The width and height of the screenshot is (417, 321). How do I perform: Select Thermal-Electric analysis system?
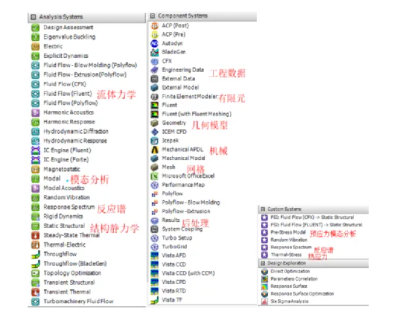pyautogui.click(x=64, y=245)
